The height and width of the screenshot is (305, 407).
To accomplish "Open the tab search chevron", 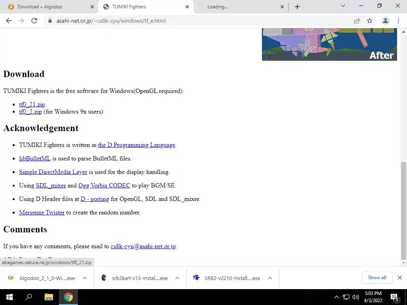I will [343, 6].
